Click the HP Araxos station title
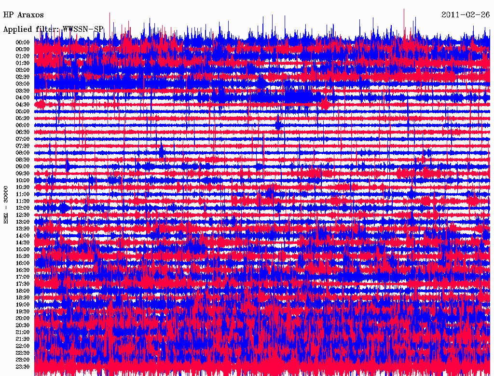 pyautogui.click(x=24, y=15)
